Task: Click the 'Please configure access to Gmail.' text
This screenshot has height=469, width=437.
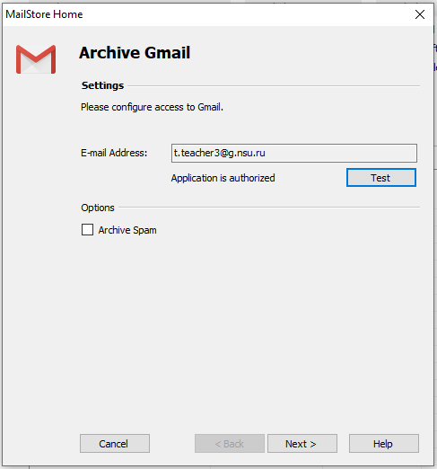Action: pos(152,107)
